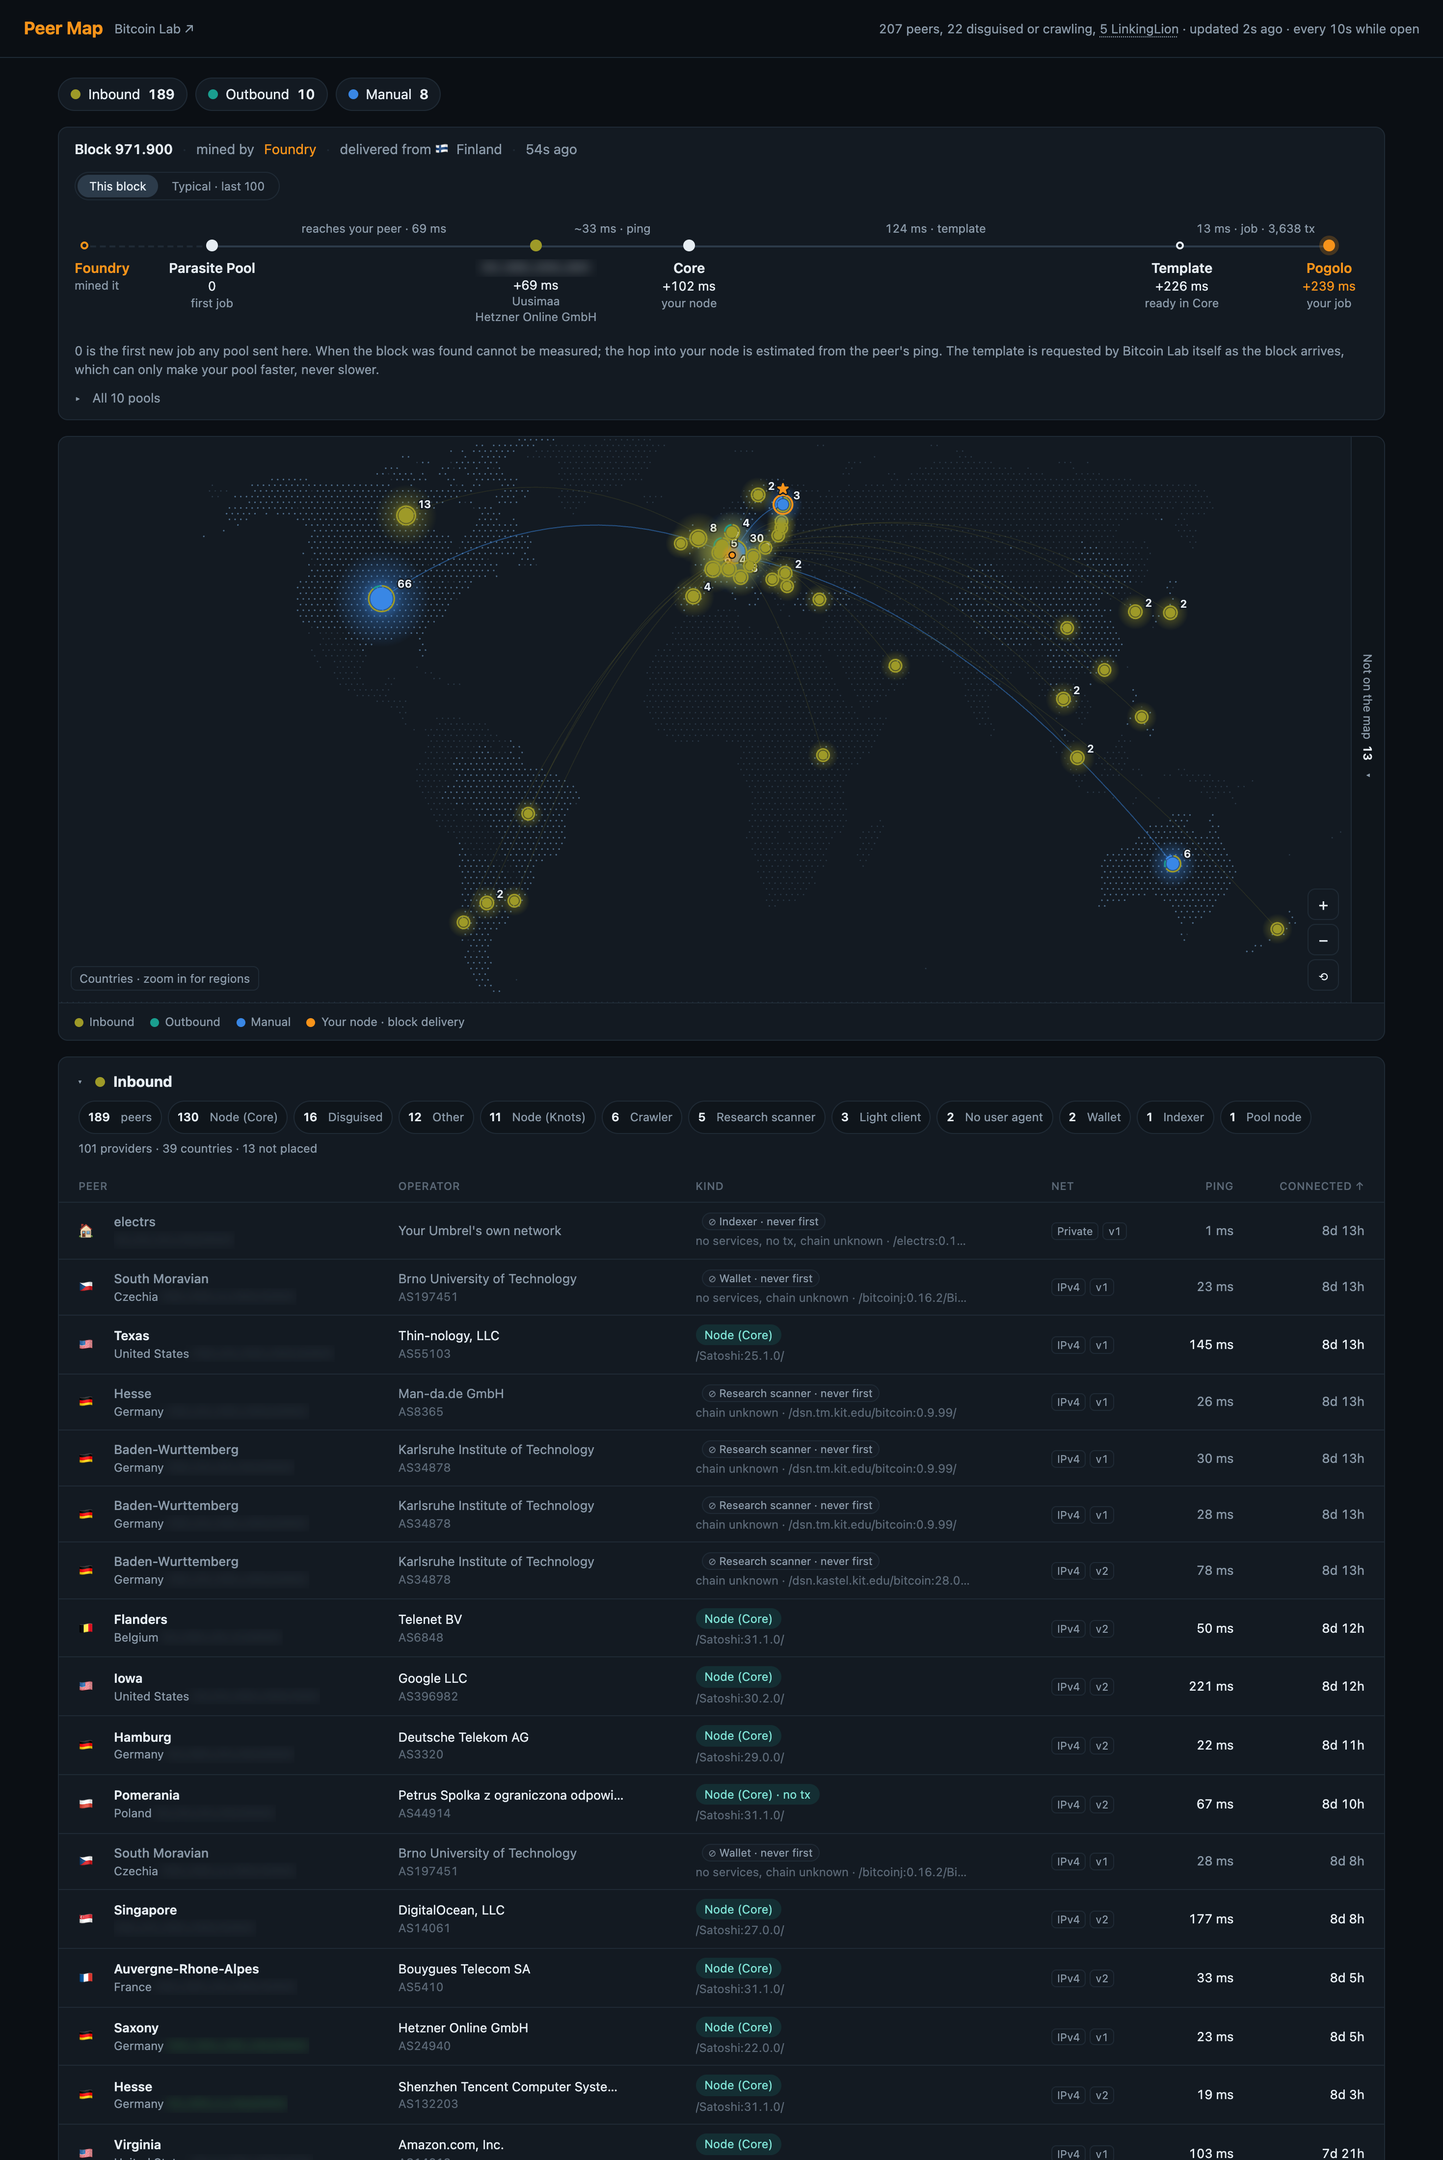Image resolution: width=1443 pixels, height=2160 pixels.
Task: Select the 1 Indexer chip
Action: [1175, 1117]
